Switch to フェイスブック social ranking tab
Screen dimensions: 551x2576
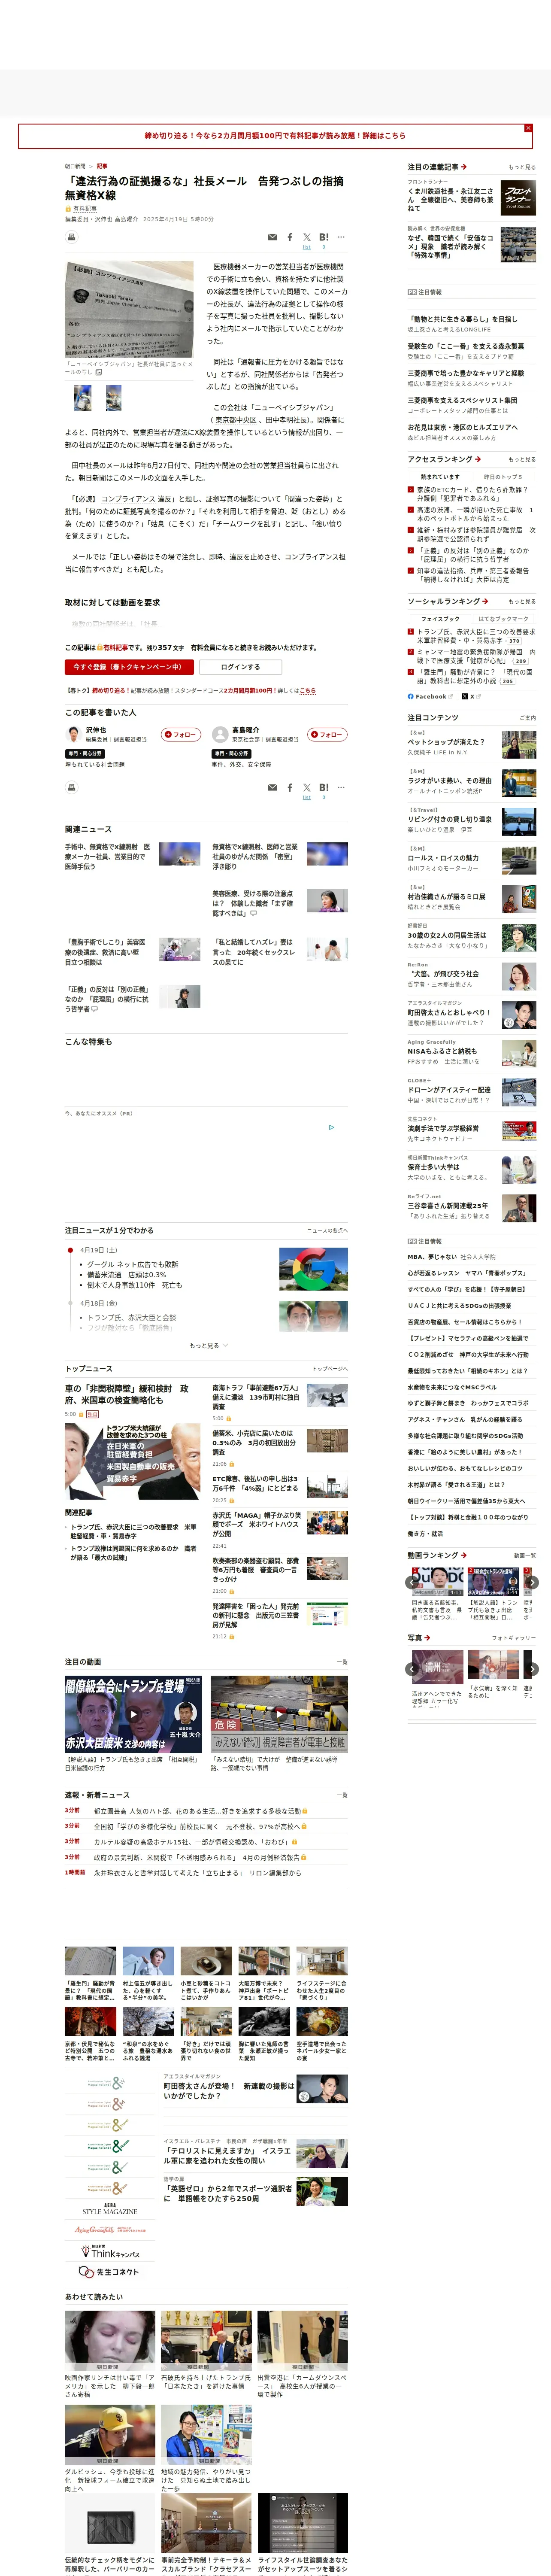point(440,619)
